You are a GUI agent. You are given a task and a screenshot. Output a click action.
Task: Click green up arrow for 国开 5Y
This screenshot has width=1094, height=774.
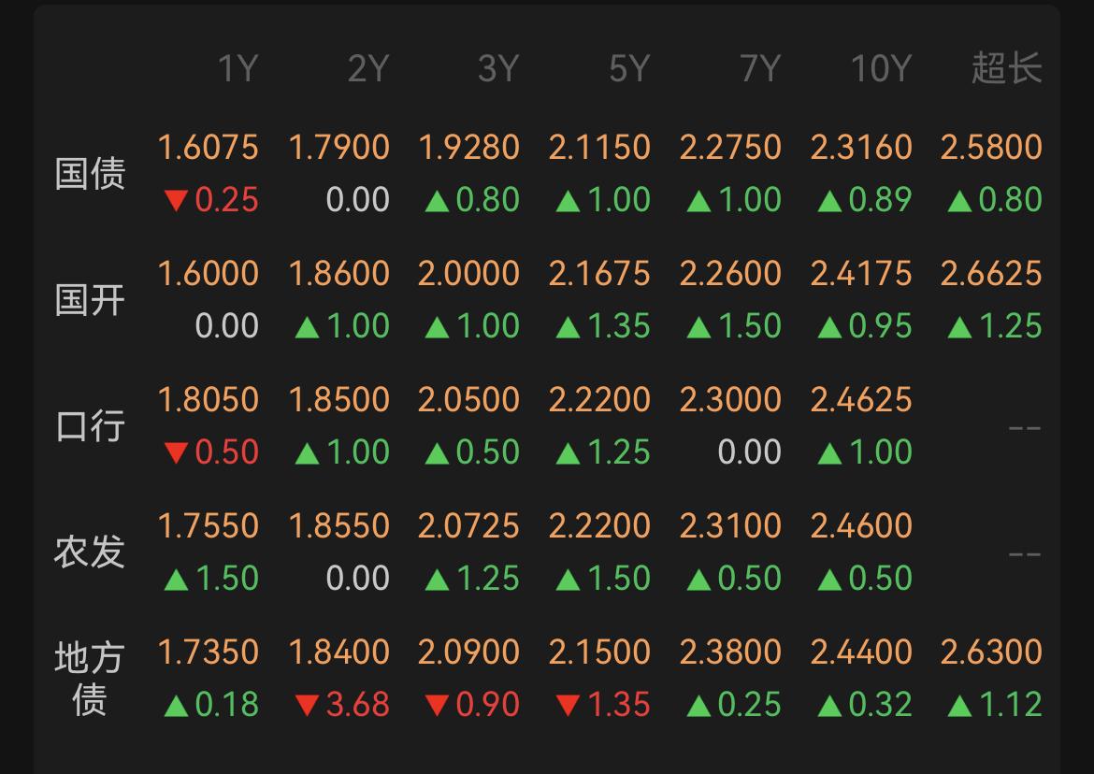coord(568,327)
